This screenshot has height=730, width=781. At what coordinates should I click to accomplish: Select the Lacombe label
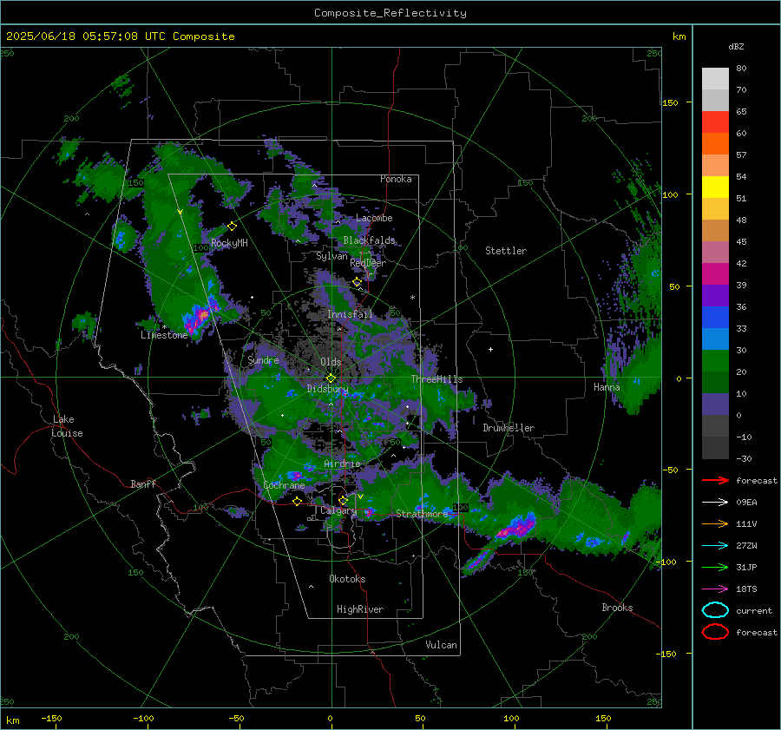[x=374, y=218]
